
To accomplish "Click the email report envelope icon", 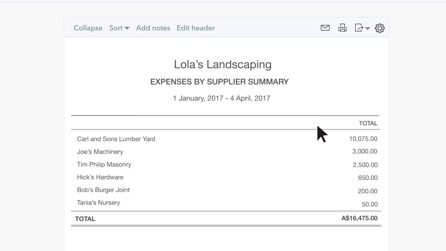I will [325, 28].
